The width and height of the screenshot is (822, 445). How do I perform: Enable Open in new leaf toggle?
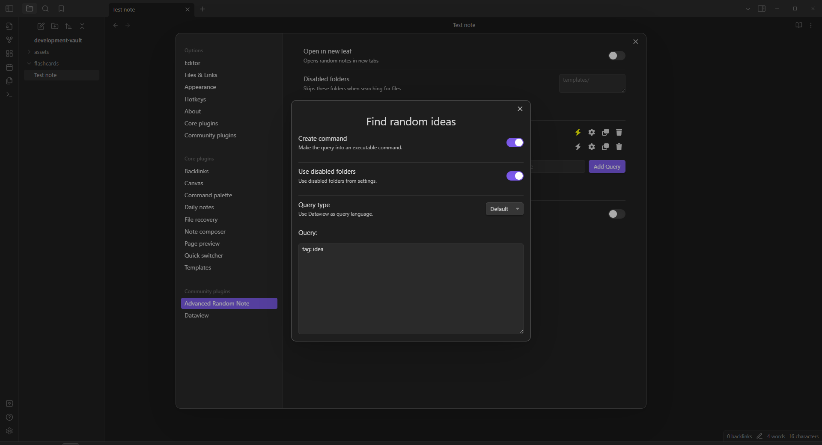pos(617,56)
